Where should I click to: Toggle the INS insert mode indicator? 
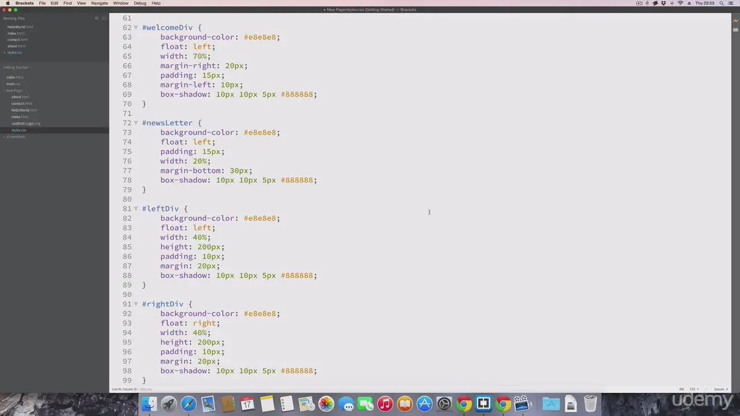[x=682, y=389]
